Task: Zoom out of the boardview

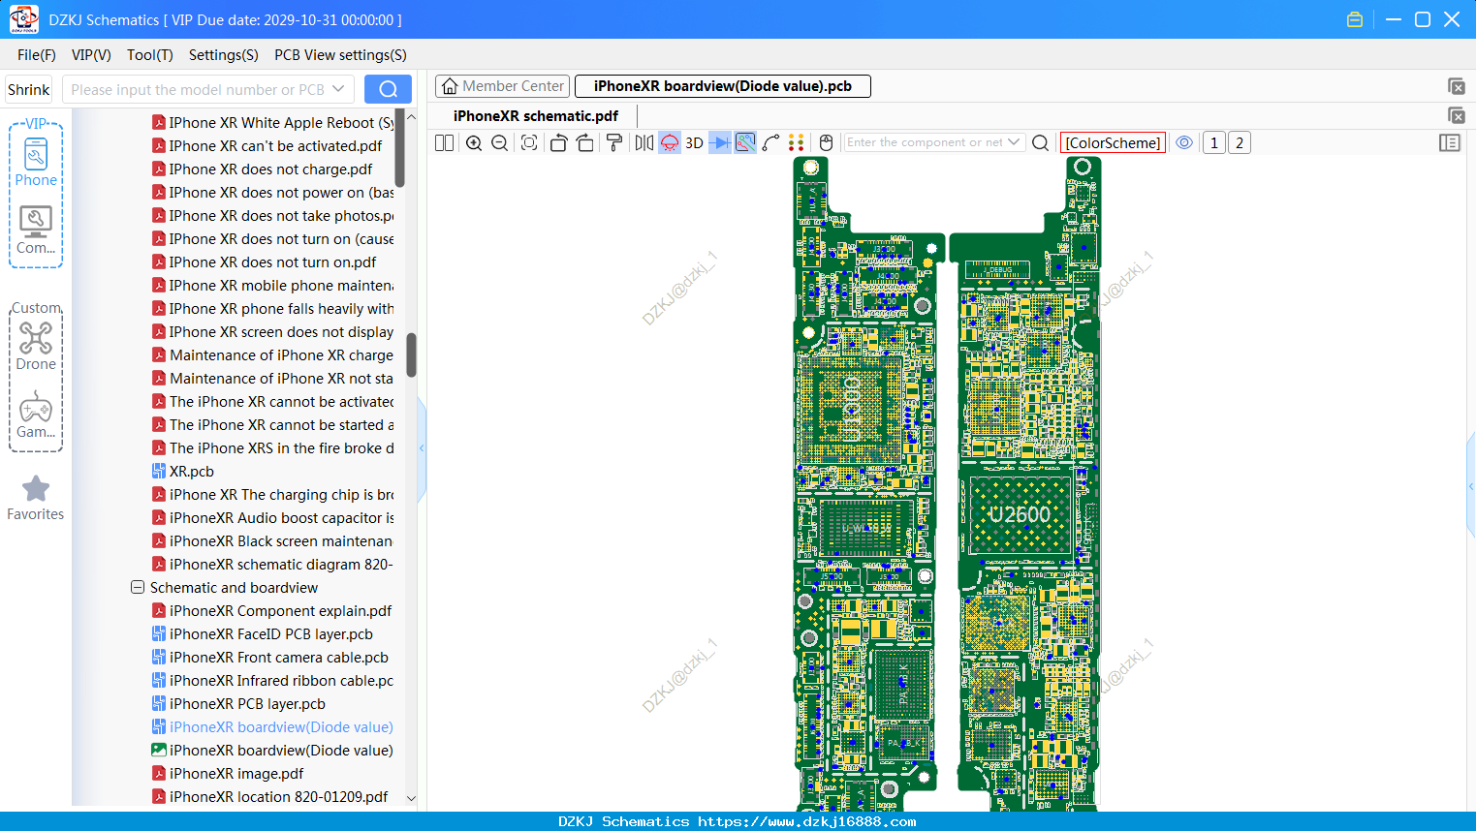Action: point(499,143)
